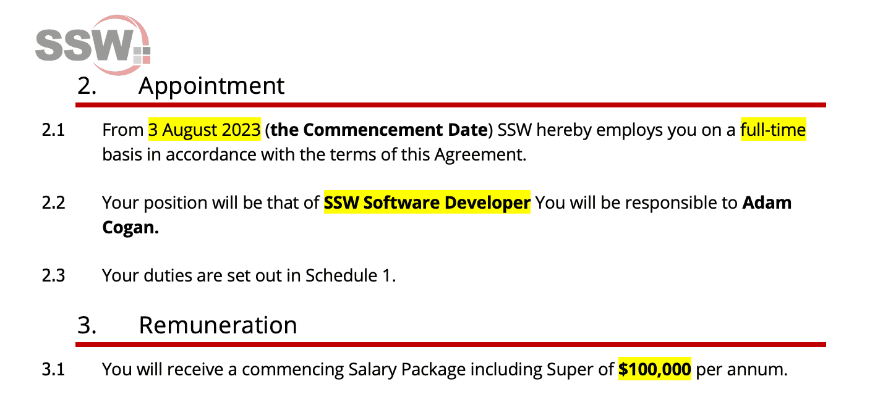Click the bold name "Adam"
This screenshot has width=888, height=405.
pyautogui.click(x=767, y=203)
